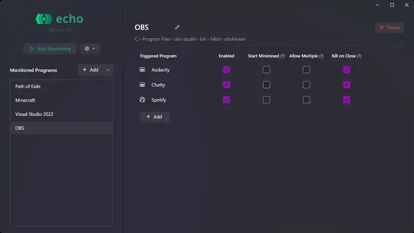Click the Triggered Program column header
Viewport: 414px width, 233px height.
(158, 56)
